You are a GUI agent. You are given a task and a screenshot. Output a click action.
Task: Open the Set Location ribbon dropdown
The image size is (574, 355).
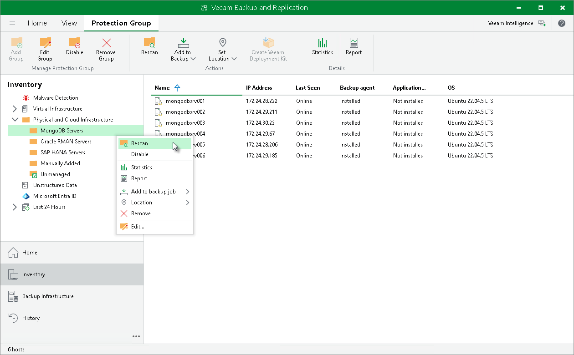click(222, 49)
